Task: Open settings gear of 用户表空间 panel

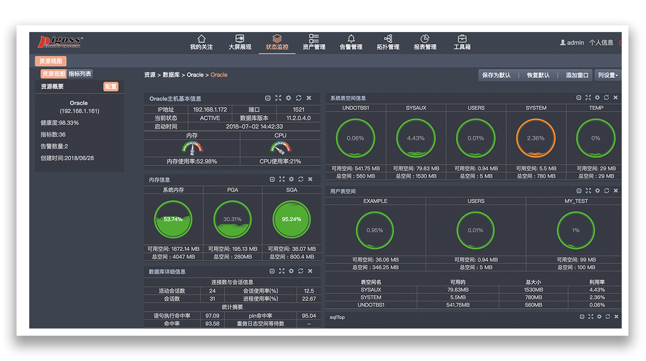Action: [x=597, y=191]
